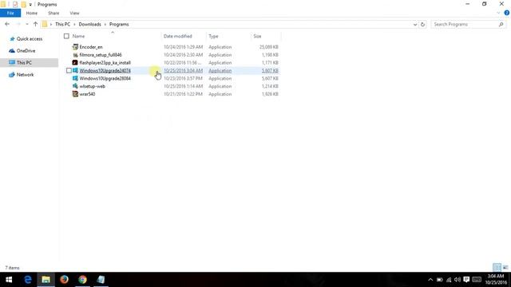Tick the checkbox for Windows10Upgrade24074
The image size is (511, 287).
69,71
